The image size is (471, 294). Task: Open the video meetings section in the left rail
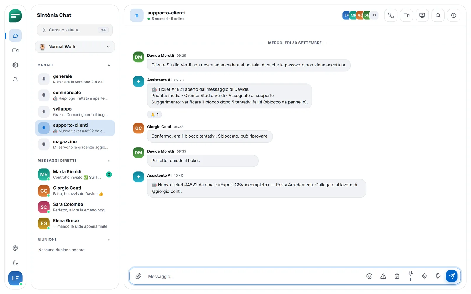(15, 50)
